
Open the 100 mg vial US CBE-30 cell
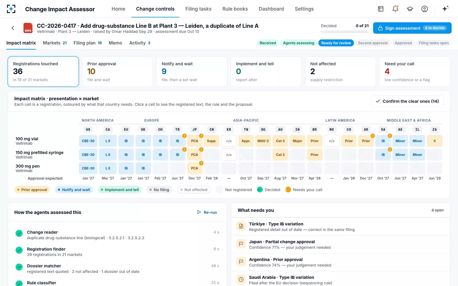tap(88, 141)
